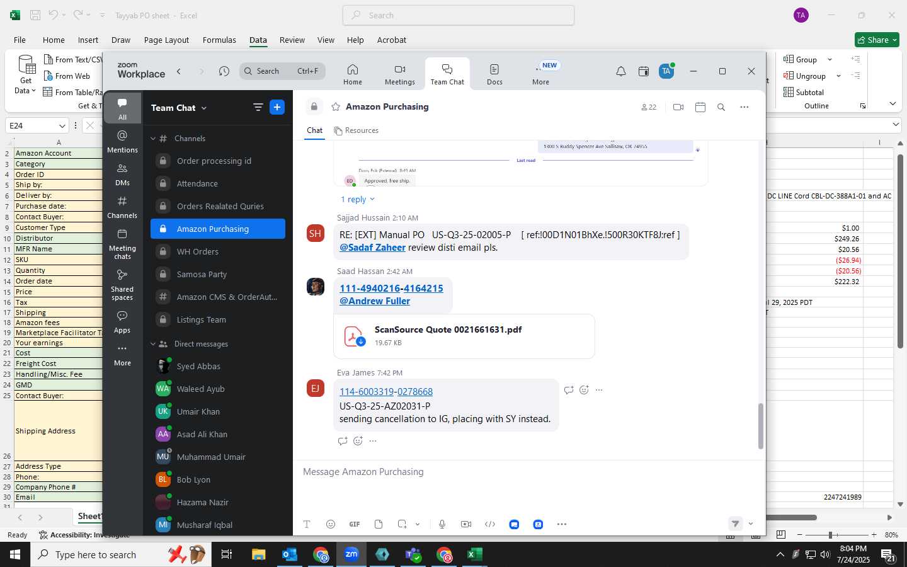
Task: Collapse the Direct messages section
Action: [153, 344]
